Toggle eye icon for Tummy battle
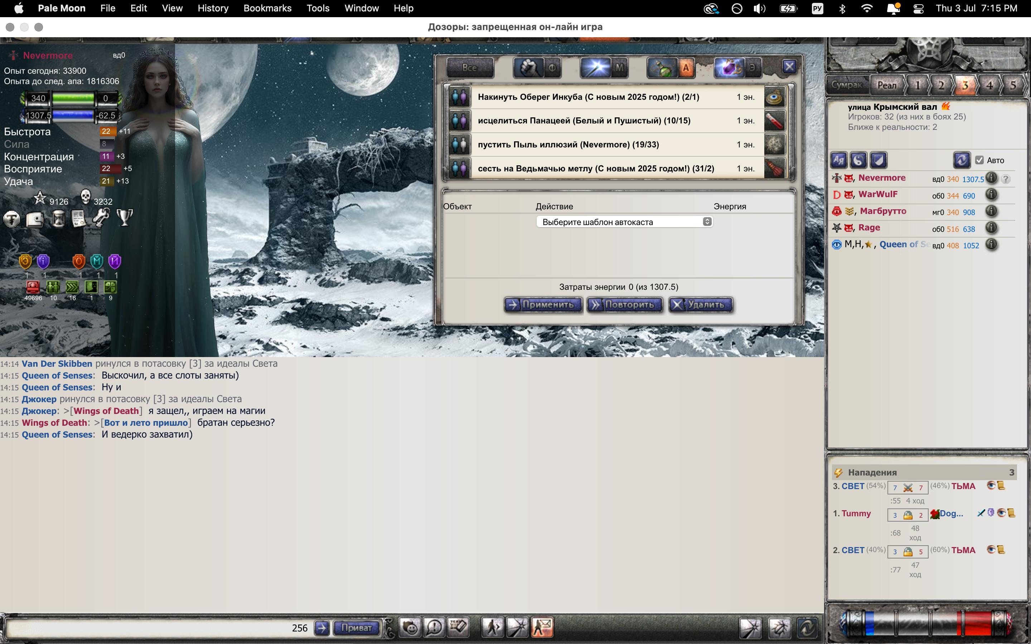The width and height of the screenshot is (1031, 644). (1001, 513)
